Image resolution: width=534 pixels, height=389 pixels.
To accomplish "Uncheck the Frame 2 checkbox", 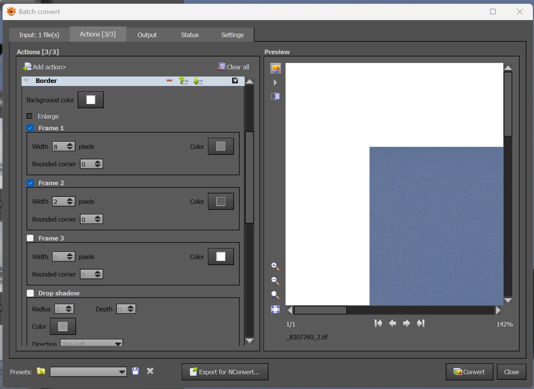I will 31,183.
